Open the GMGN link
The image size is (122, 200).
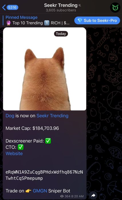coord(40,191)
